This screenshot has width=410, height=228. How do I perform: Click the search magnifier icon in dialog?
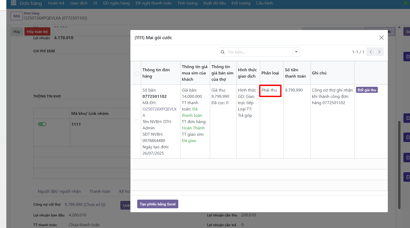[223, 52]
